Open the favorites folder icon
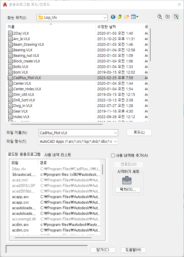 point(168,17)
